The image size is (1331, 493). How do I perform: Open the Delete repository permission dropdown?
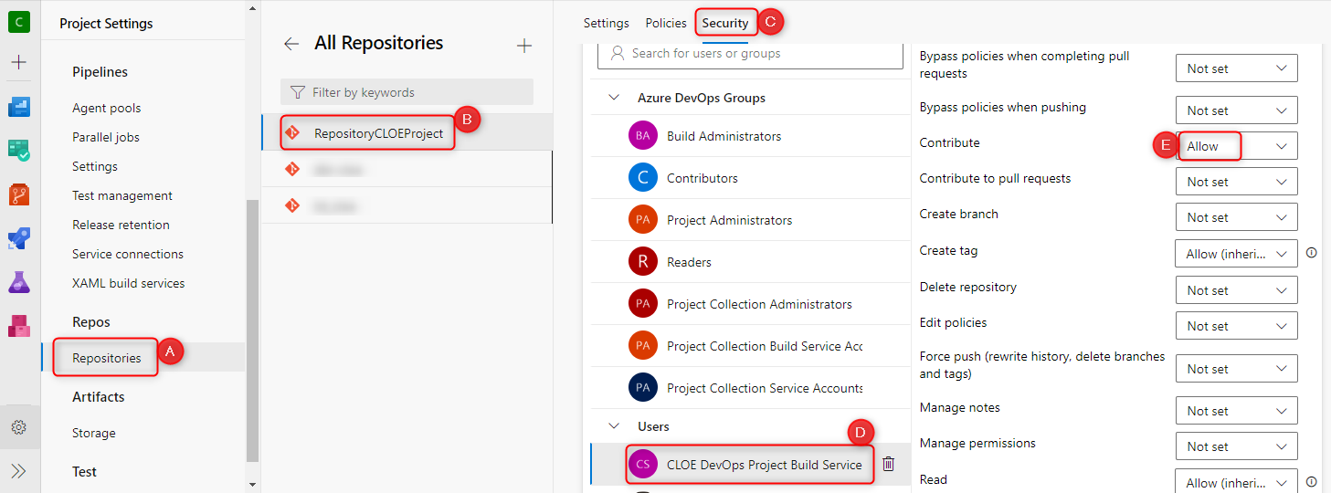click(1236, 290)
